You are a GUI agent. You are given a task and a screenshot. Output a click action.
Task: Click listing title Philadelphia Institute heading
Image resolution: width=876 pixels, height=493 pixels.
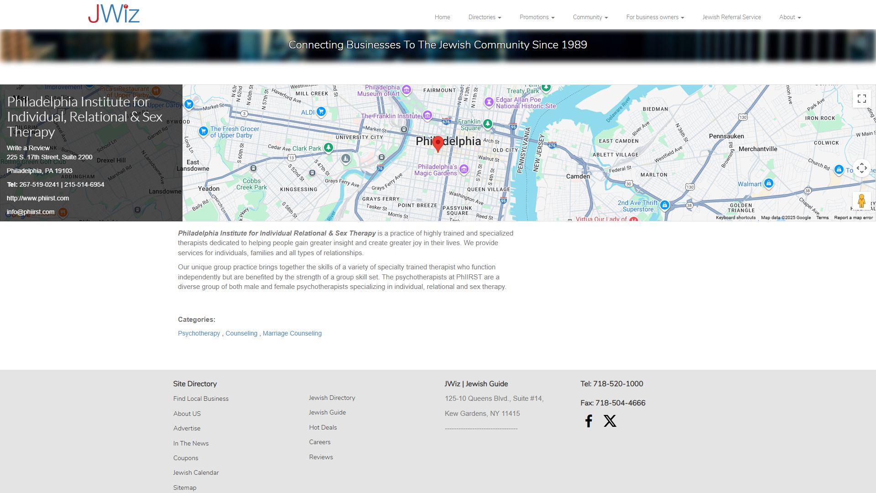[84, 116]
